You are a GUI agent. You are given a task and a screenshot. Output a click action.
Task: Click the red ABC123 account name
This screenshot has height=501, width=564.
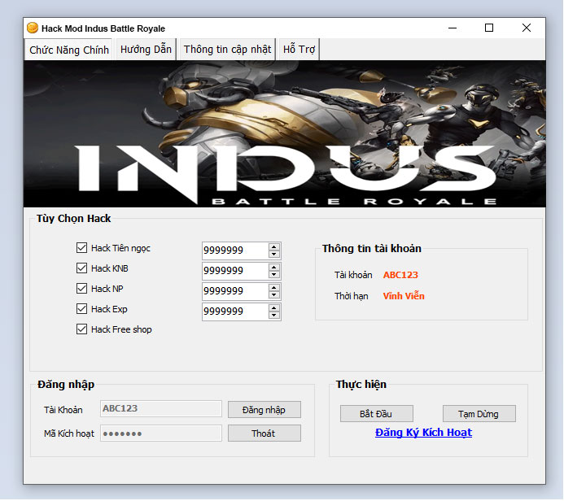400,275
